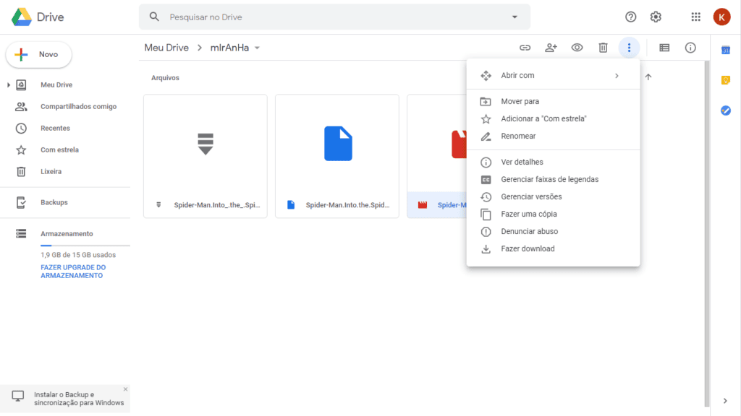Open Armazenamento in sidebar
Viewport: 741px width, 416px height.
pyautogui.click(x=65, y=233)
